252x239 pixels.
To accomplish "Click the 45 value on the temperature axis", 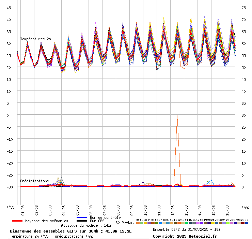I will click(9, 8).
